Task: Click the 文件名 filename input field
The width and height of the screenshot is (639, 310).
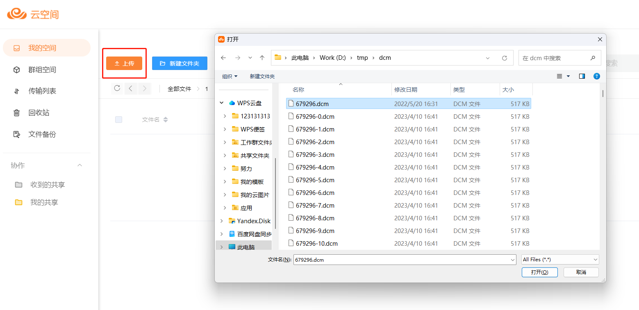Action: pyautogui.click(x=404, y=260)
